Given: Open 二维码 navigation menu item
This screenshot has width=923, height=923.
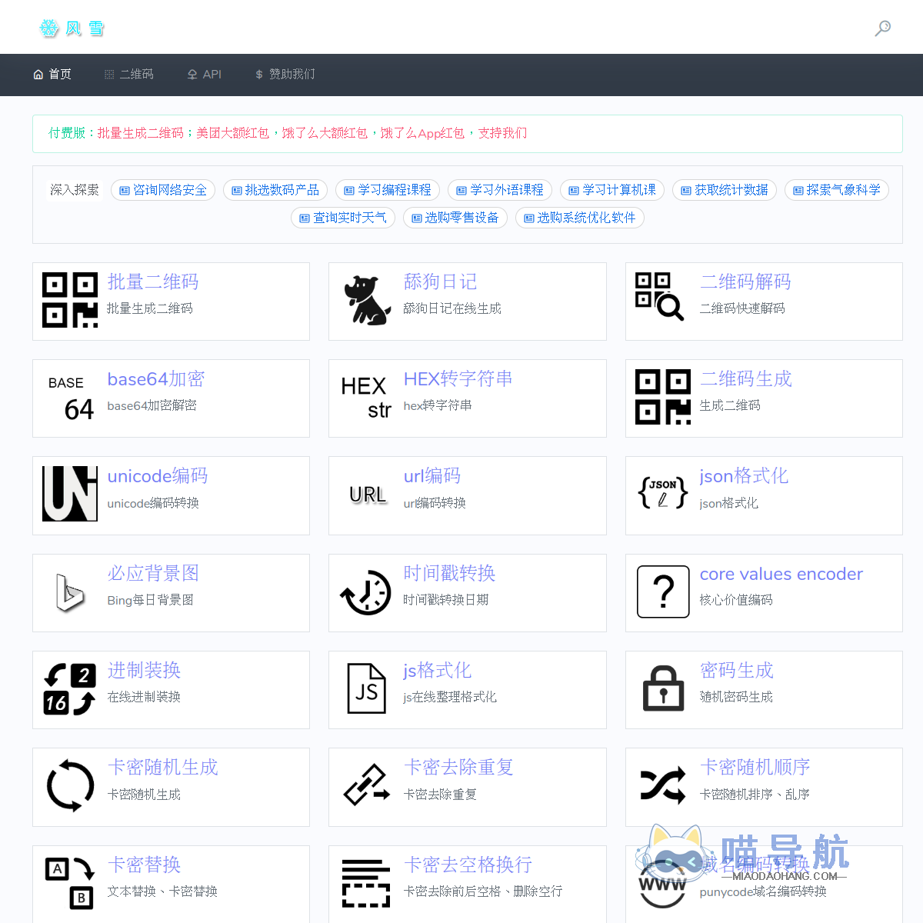Looking at the screenshot, I should (129, 74).
